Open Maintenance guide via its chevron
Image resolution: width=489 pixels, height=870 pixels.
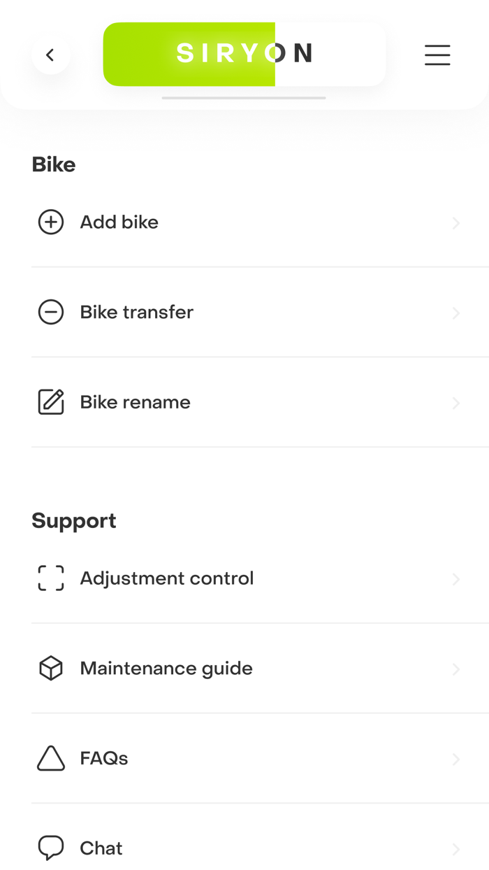(455, 670)
